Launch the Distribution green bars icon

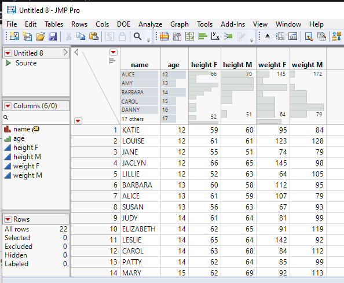(203, 36)
